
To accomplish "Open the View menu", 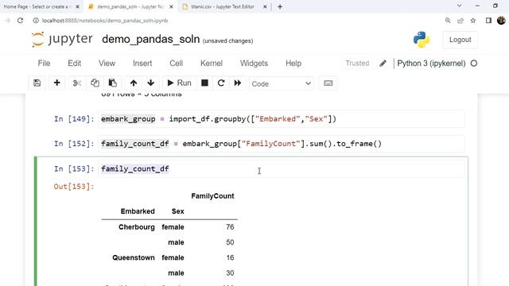I will [x=107, y=64].
